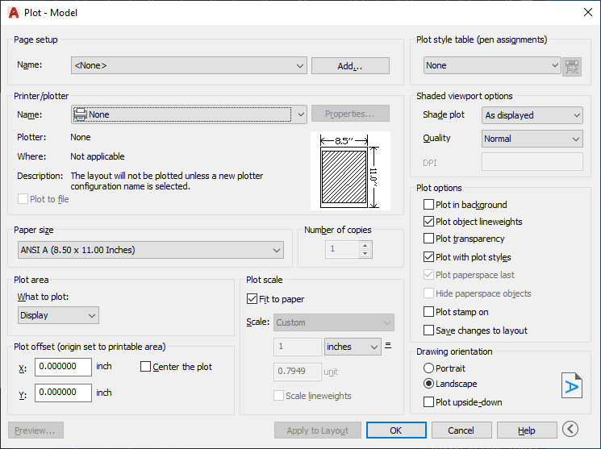Click the X plot offset field
The image size is (601, 449).
63,367
